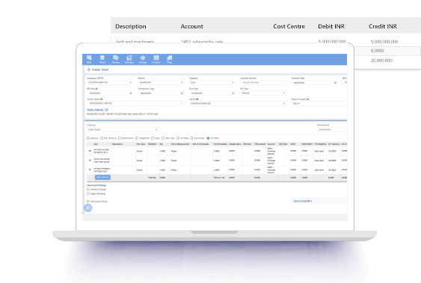Click the Cost Centre header in background table

click(289, 26)
